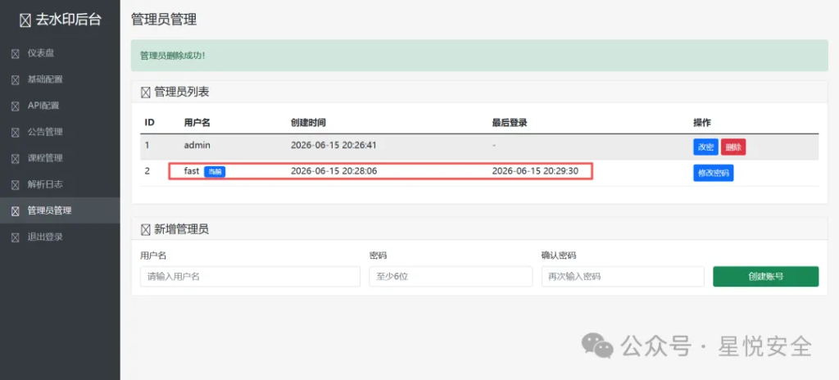Viewport: 839px width, 380px height.
Task: Click the last login 2026-06-15 20:29:30
Action: click(535, 171)
